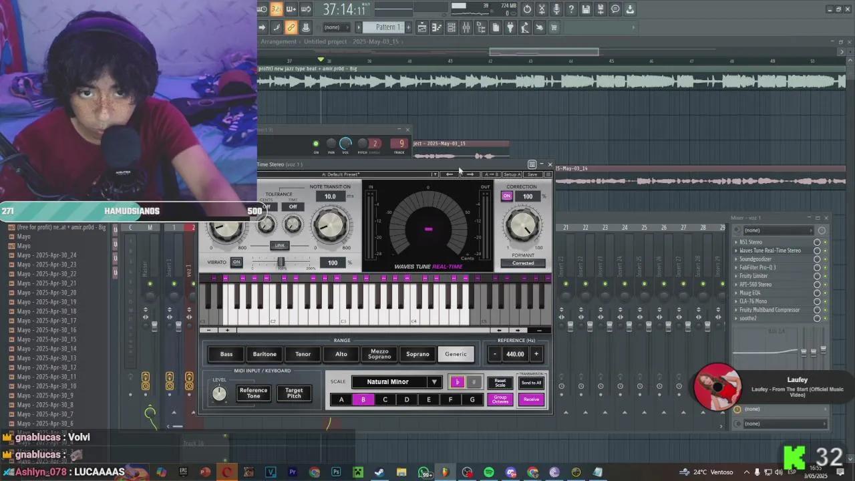This screenshot has height=481, width=855.
Task: Open the shopping cart content library icon
Action: point(554,27)
